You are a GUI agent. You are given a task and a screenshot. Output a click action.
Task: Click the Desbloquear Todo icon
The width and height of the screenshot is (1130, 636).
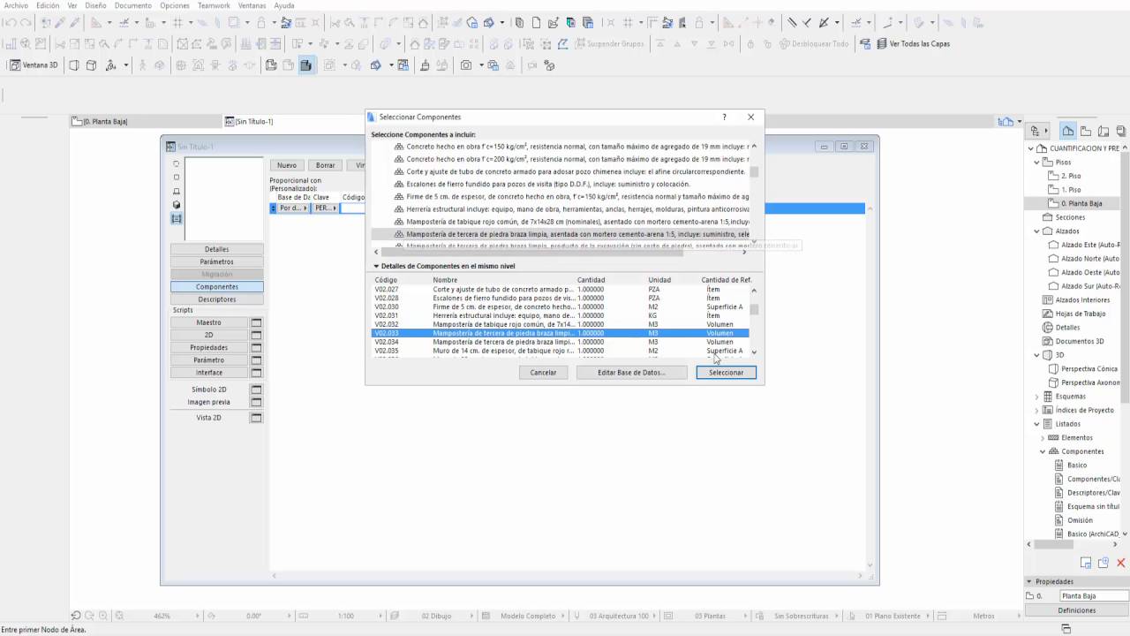click(x=786, y=43)
